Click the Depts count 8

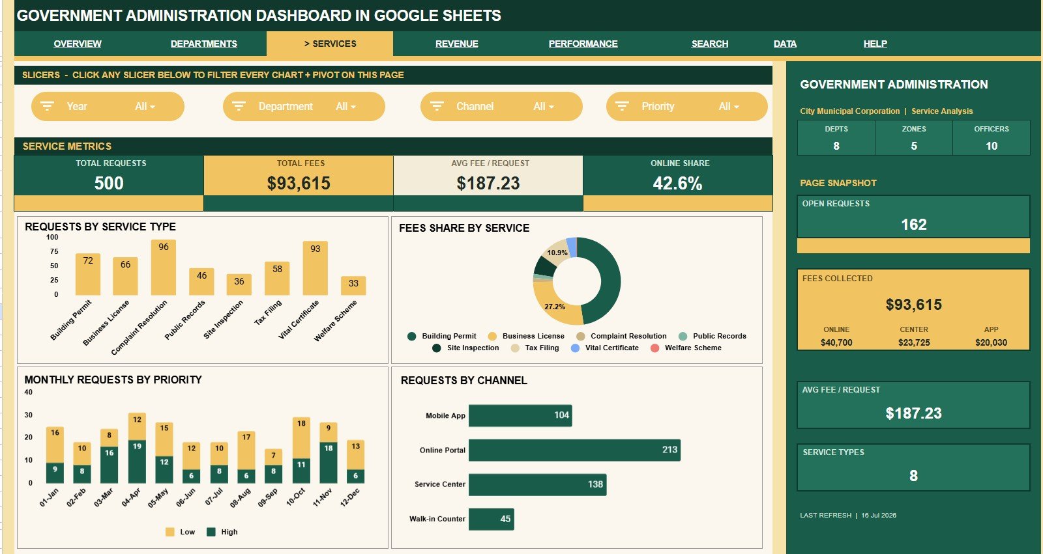coord(836,146)
